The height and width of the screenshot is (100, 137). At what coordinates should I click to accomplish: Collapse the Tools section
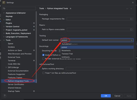tap(4, 40)
